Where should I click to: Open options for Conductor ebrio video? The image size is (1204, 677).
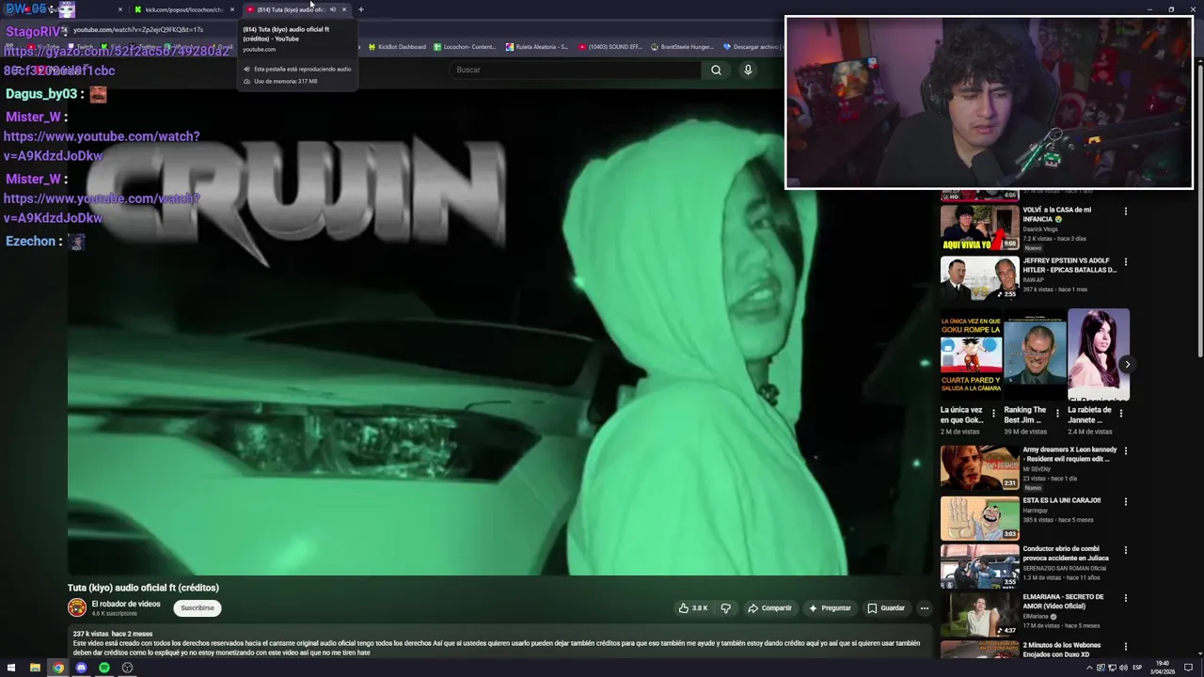click(1125, 550)
